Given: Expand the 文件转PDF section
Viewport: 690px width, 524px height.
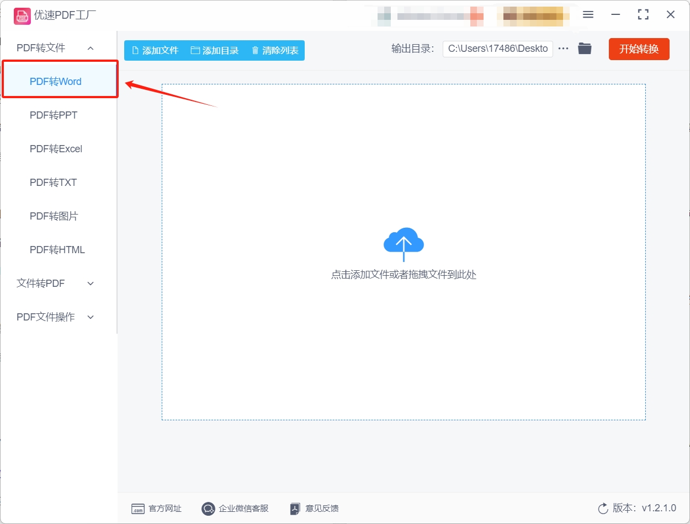Looking at the screenshot, I should click(x=91, y=283).
